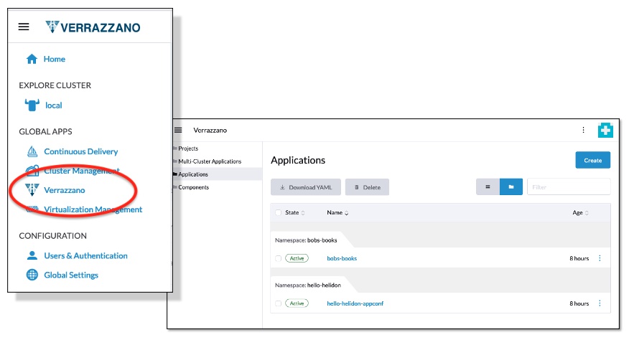The height and width of the screenshot is (340, 629).
Task: Open Continuous Delivery global app
Action: [x=80, y=151]
